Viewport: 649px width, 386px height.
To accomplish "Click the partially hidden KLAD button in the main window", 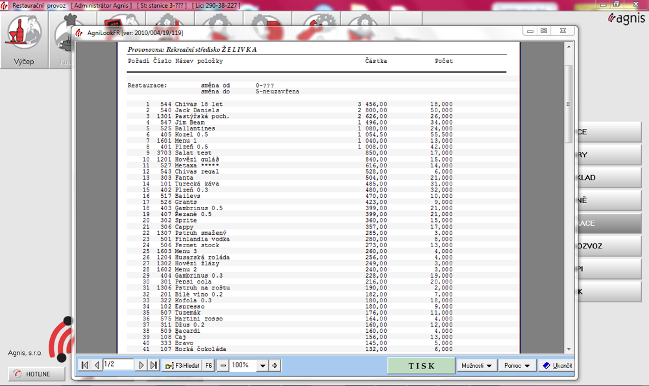I will [x=609, y=178].
